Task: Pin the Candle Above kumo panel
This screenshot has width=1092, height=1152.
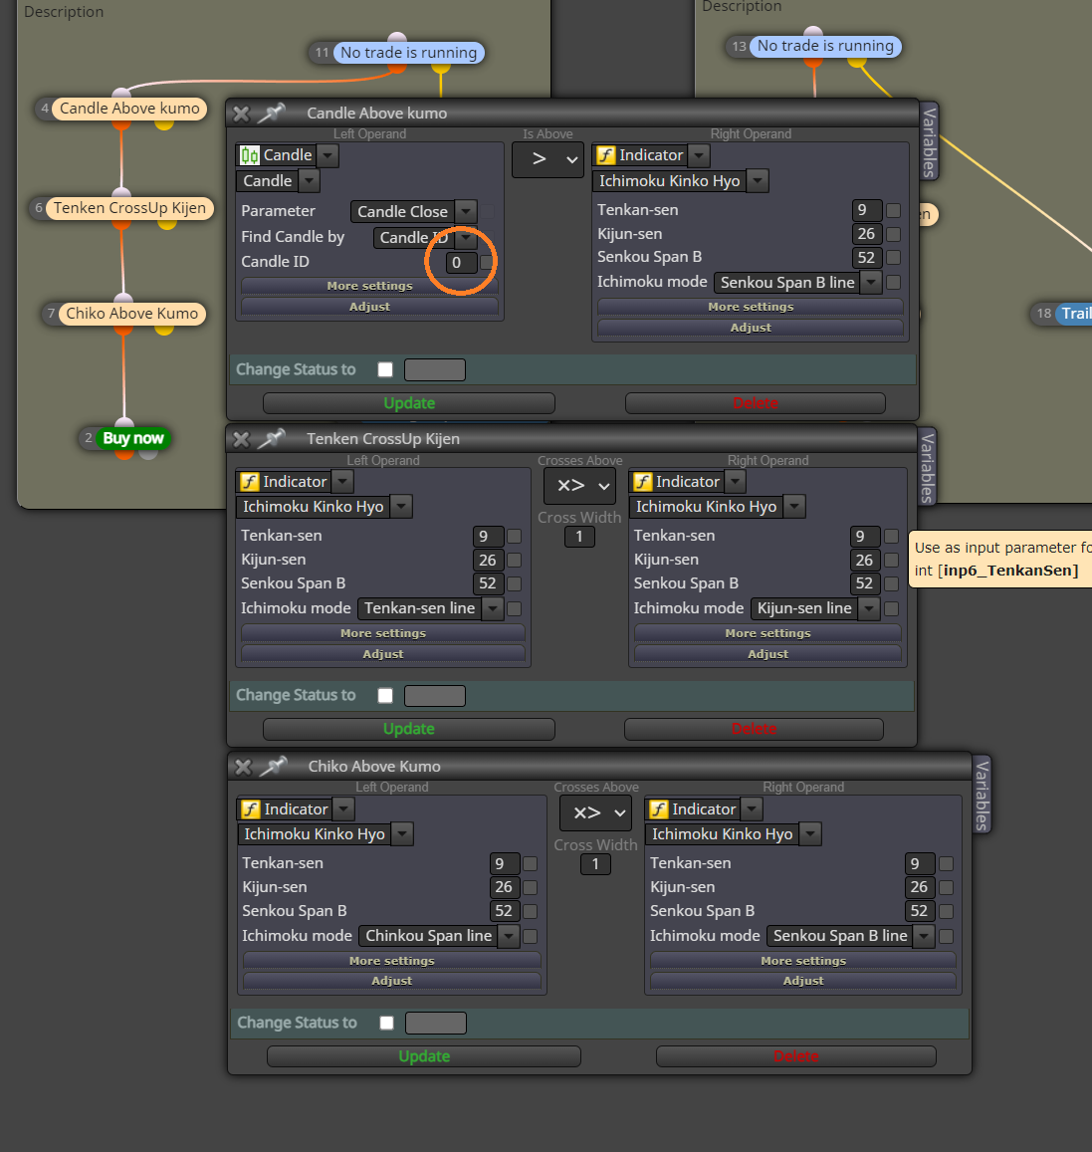Action: tap(271, 114)
